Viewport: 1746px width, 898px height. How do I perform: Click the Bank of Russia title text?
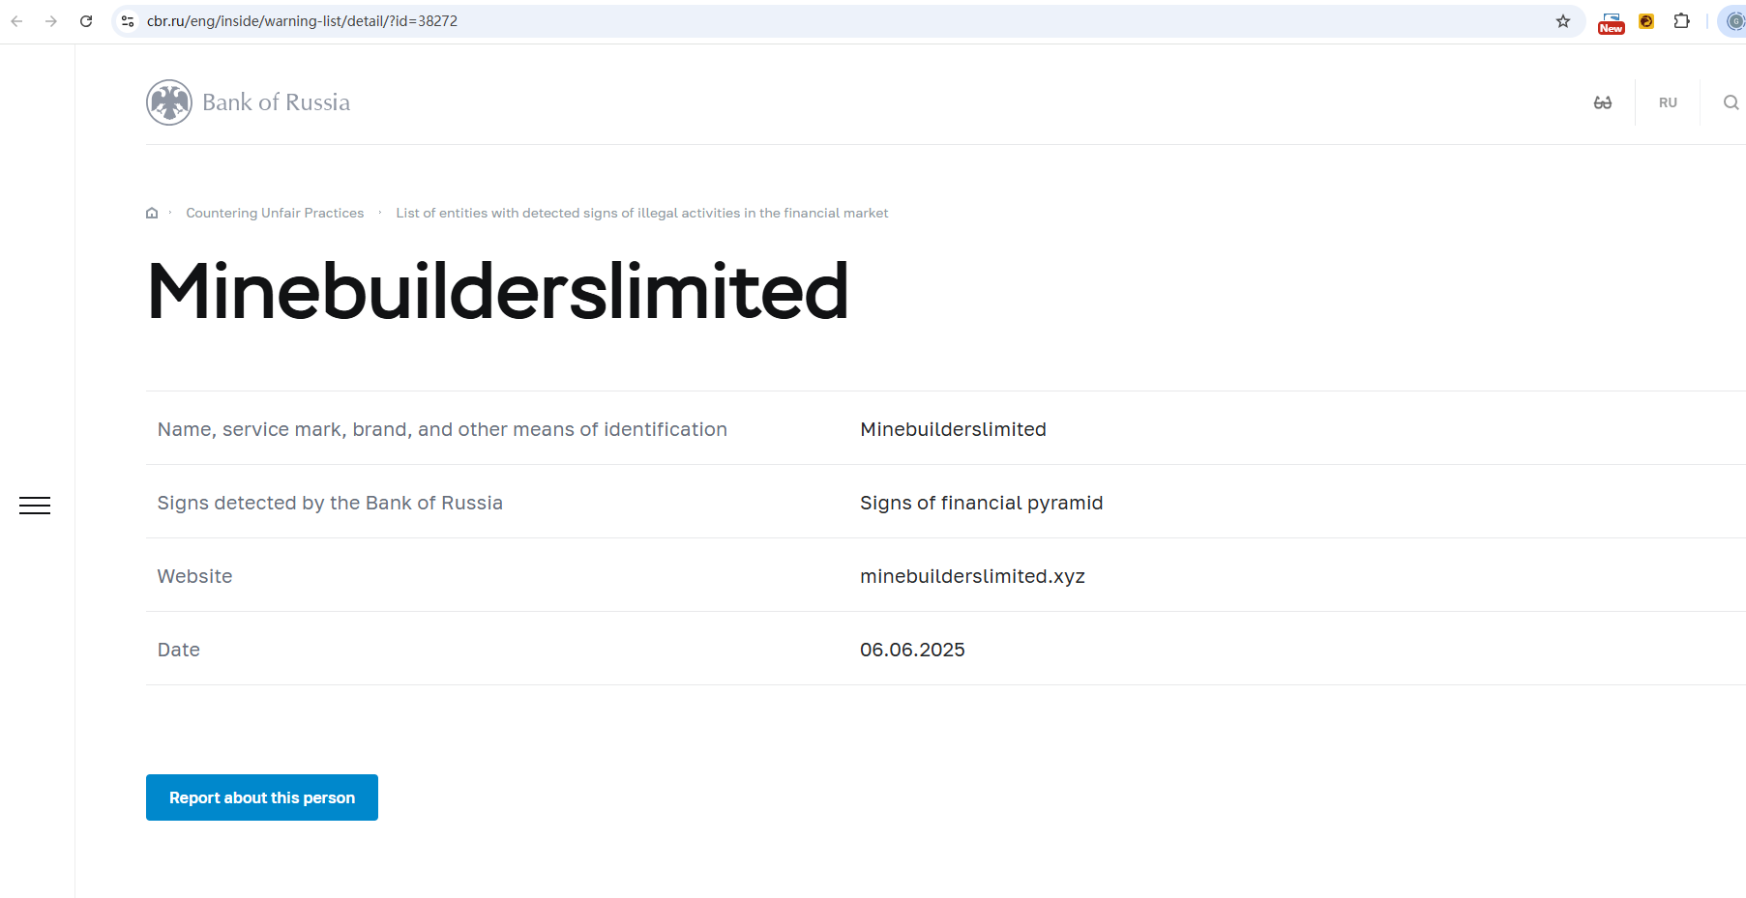coord(277,102)
